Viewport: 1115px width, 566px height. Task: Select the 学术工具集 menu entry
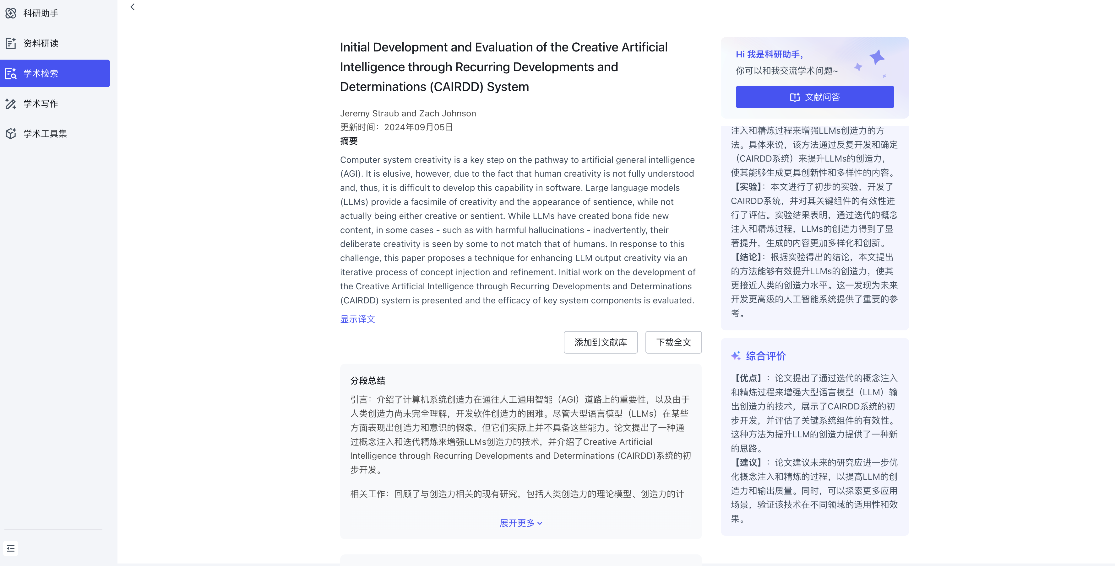pyautogui.click(x=45, y=134)
